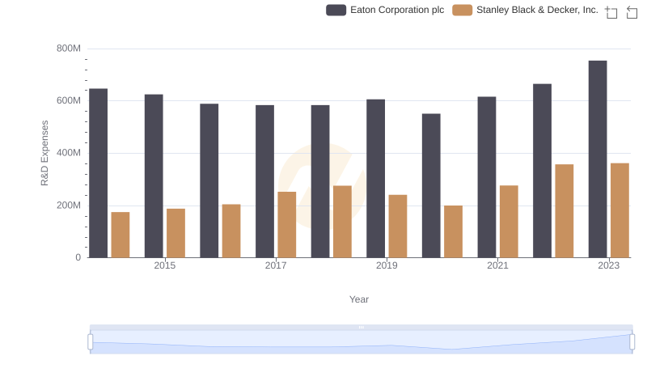This screenshot has height=373, width=647.
Task: Toggle Stanley Black & Decker, Inc. legend label
Action: (x=537, y=11)
